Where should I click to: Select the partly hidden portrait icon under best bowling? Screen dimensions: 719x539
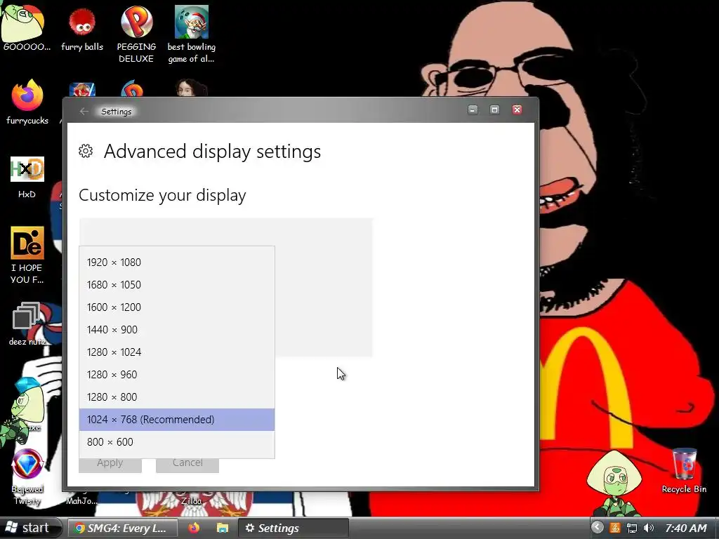(192, 88)
